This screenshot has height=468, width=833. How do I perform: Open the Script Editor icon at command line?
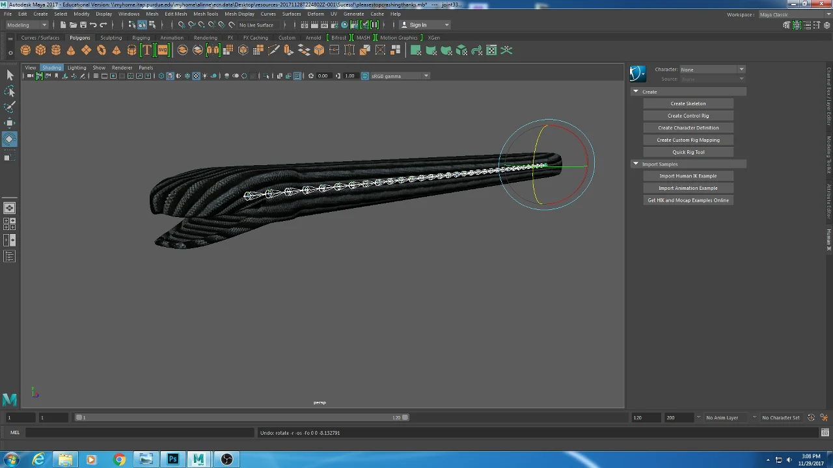[x=825, y=433]
